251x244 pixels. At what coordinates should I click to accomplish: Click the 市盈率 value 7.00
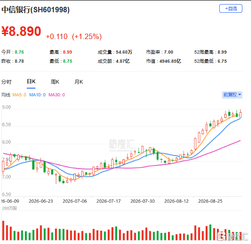pyautogui.click(x=168, y=52)
